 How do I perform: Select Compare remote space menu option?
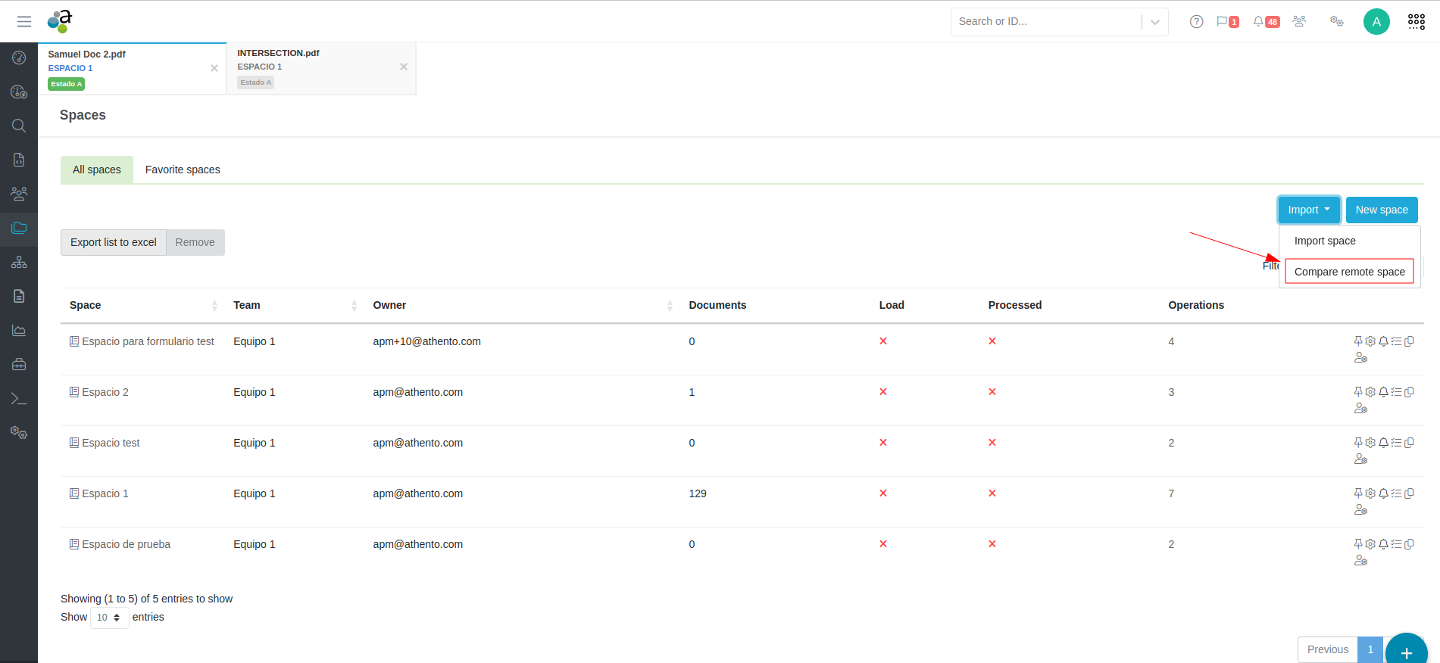[1349, 272]
